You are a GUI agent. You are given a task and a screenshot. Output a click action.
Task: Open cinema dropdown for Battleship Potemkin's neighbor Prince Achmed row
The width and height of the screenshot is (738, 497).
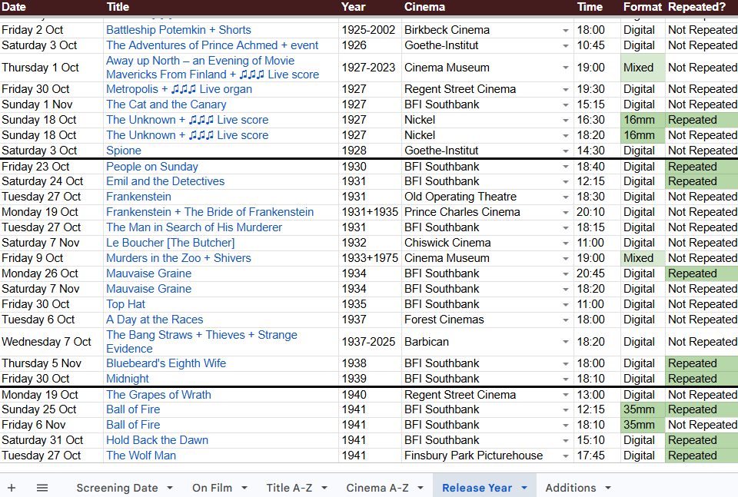(x=565, y=46)
